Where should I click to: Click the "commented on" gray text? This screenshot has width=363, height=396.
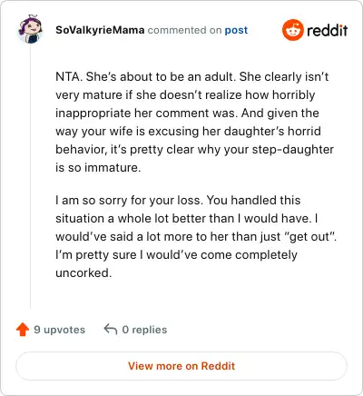click(x=184, y=30)
